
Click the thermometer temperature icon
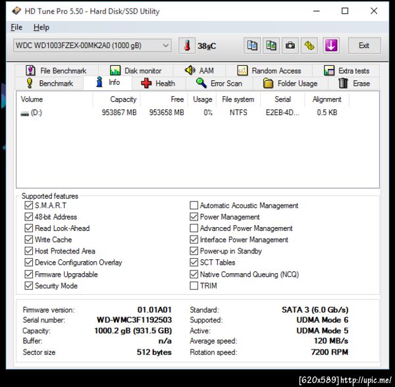click(x=187, y=46)
